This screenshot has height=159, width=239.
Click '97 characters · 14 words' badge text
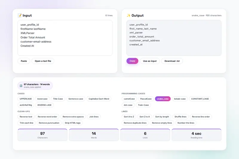pyautogui.click(x=37, y=84)
